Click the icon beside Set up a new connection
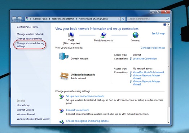Image resolution: width=189 pixels, height=133 pixels. click(62, 97)
